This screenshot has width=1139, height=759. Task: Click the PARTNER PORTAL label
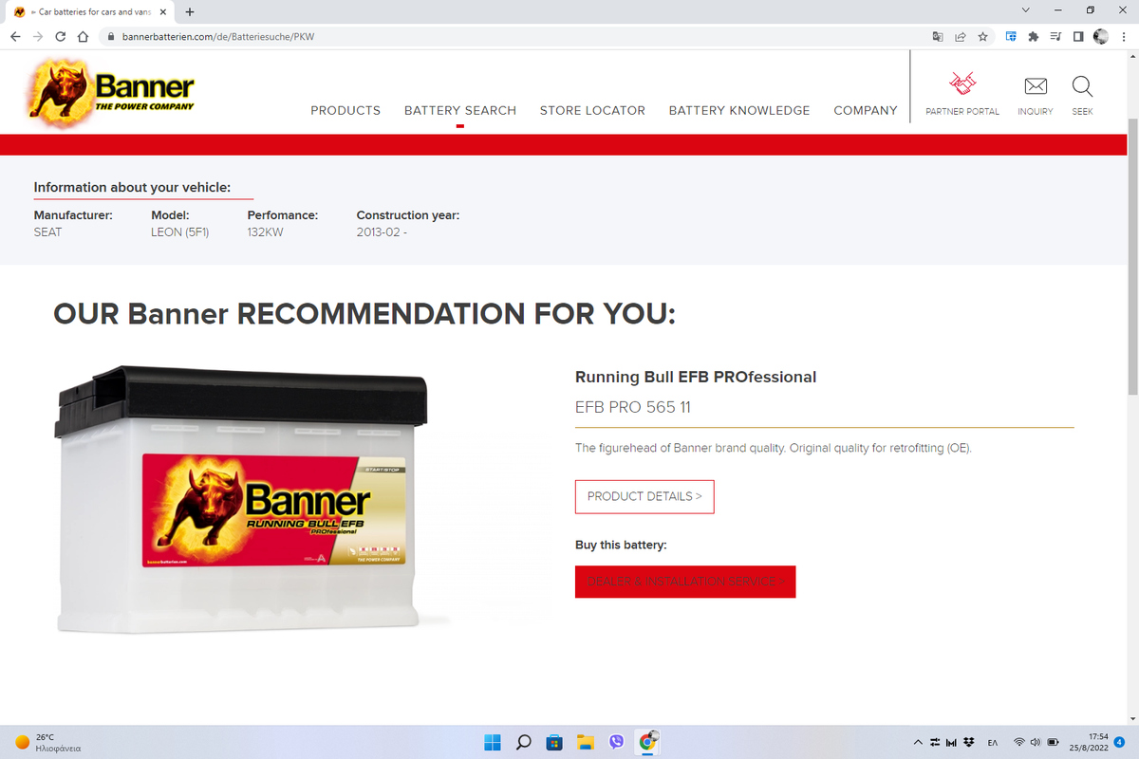(x=962, y=112)
